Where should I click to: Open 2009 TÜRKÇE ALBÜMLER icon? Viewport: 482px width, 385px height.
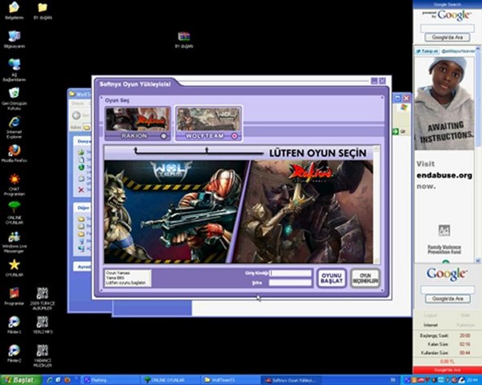pos(43,298)
